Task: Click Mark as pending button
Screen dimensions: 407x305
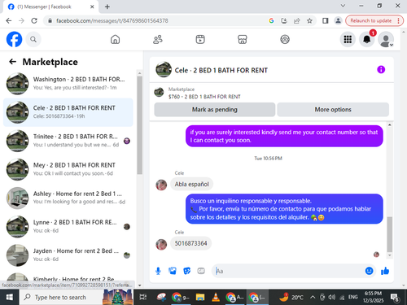Action: (x=215, y=110)
